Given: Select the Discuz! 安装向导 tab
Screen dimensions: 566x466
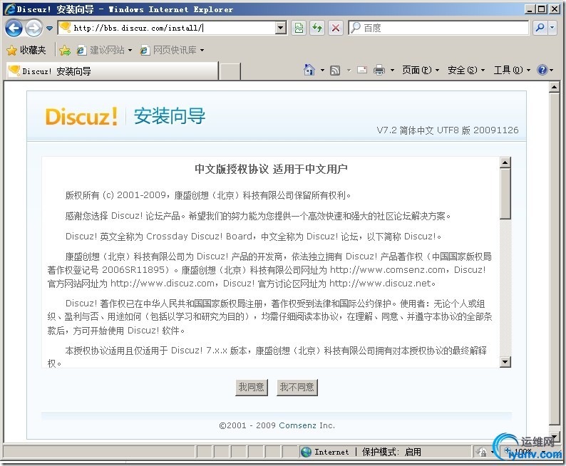Looking at the screenshot, I should [112, 71].
